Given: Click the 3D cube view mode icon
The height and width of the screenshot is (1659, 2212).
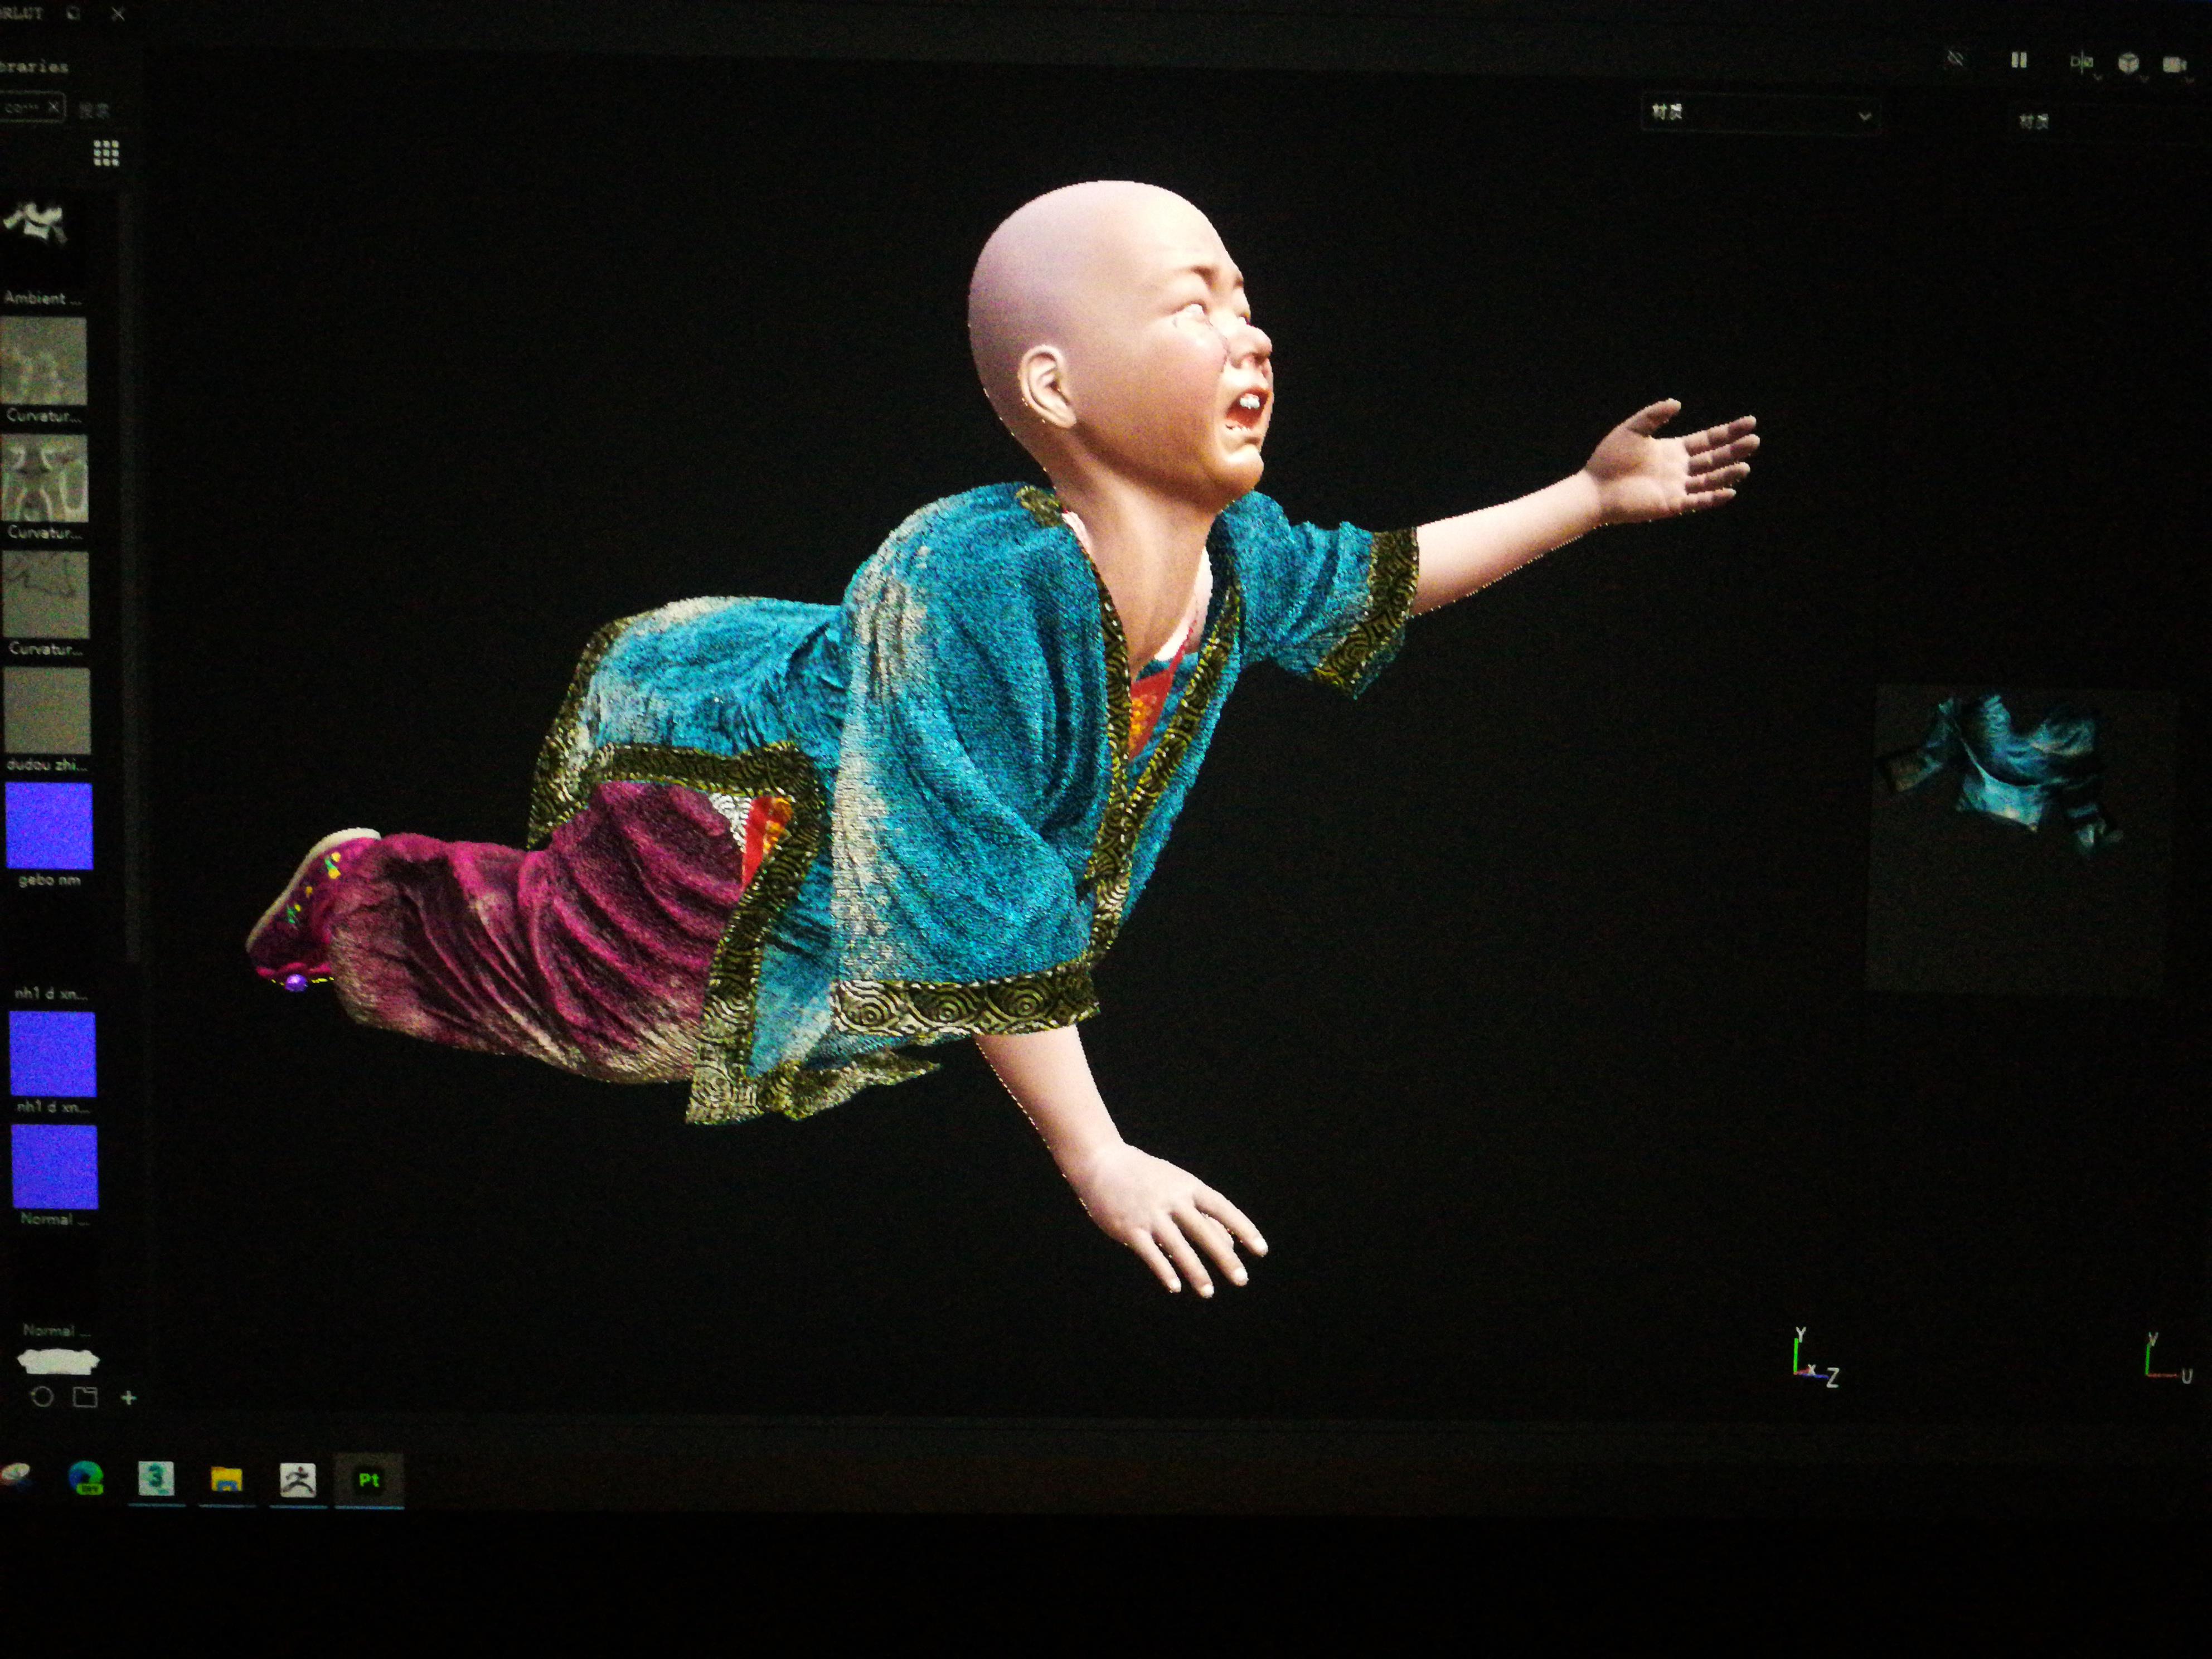Looking at the screenshot, I should coord(2128,64).
